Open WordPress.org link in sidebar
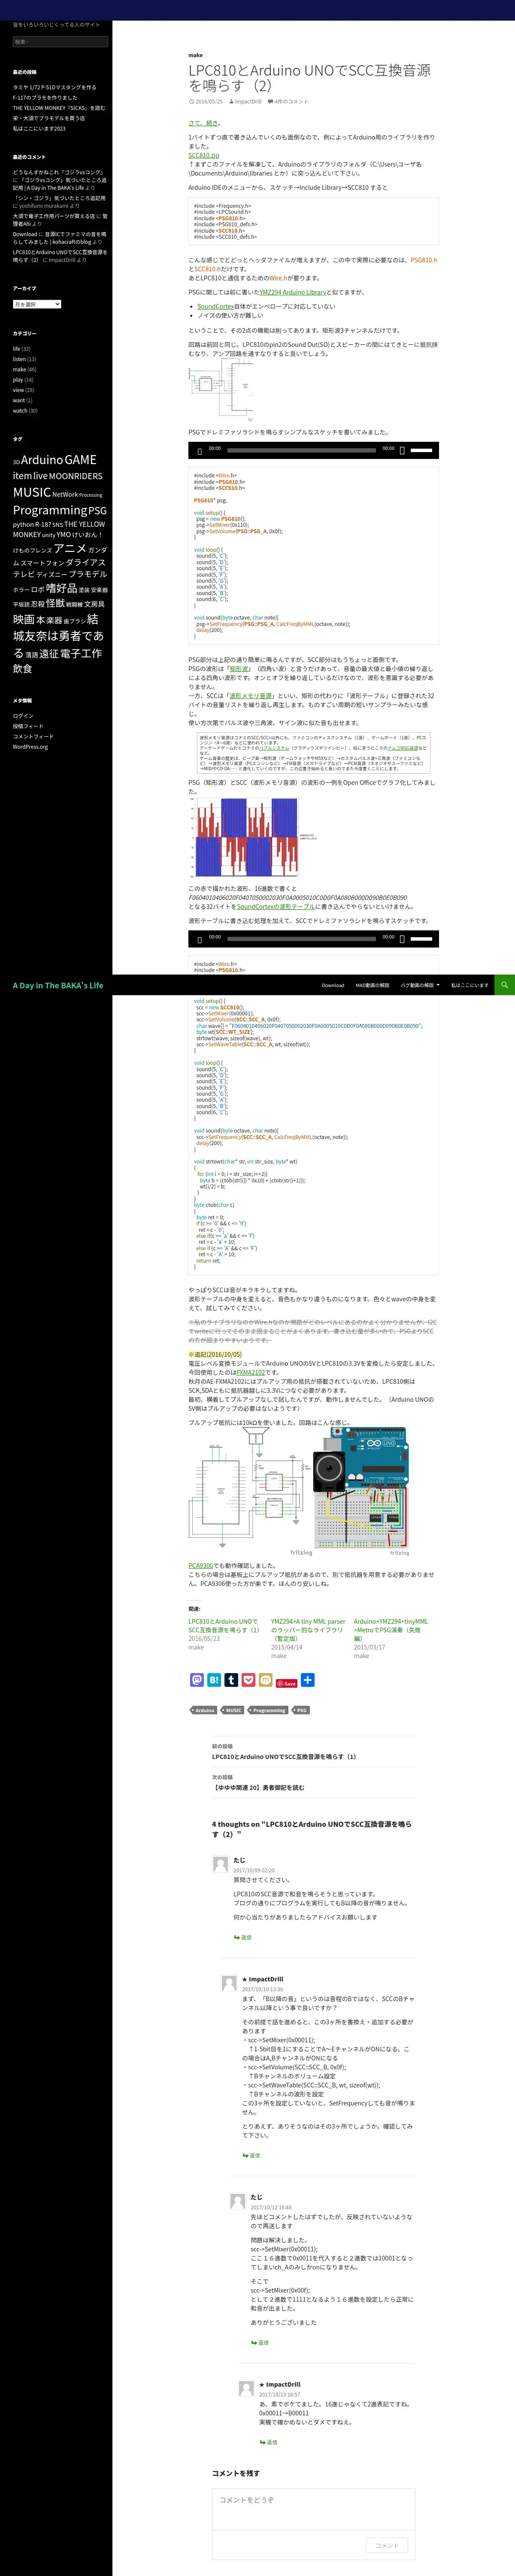Image resolution: width=515 pixels, height=2576 pixels. click(x=30, y=747)
